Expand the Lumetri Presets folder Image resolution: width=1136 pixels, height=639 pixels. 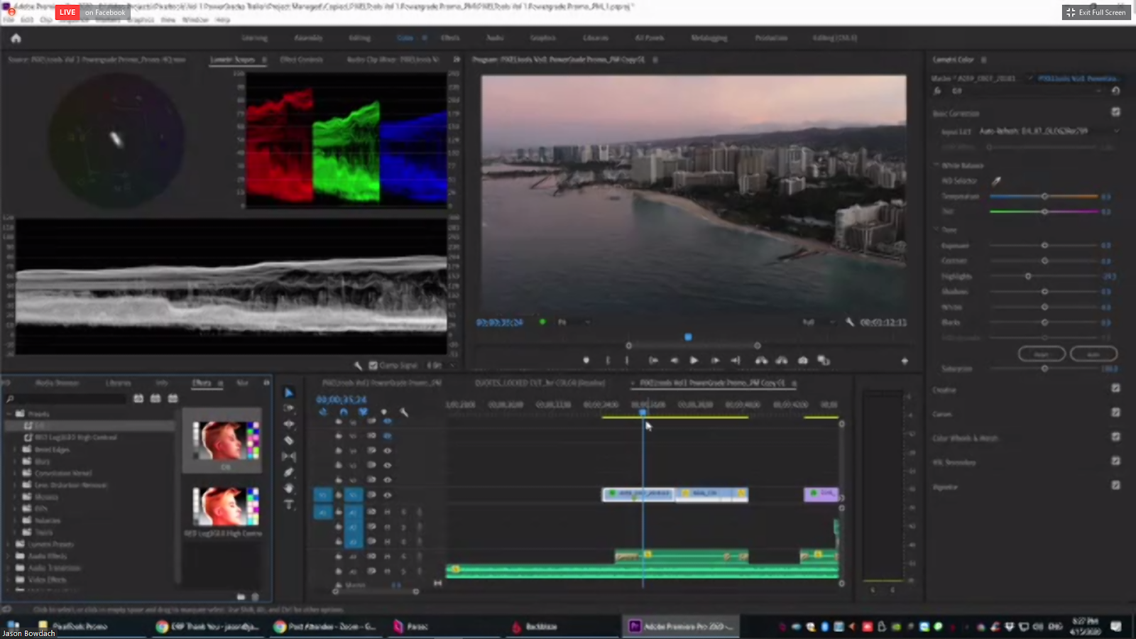[9, 545]
